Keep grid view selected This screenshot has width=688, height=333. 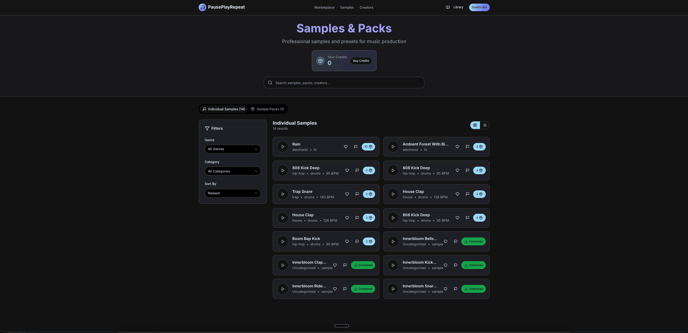(x=475, y=125)
